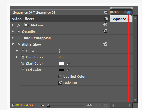This screenshot has width=142, height=110.
Task: Expand the Time Remapping effect
Action: point(13,38)
